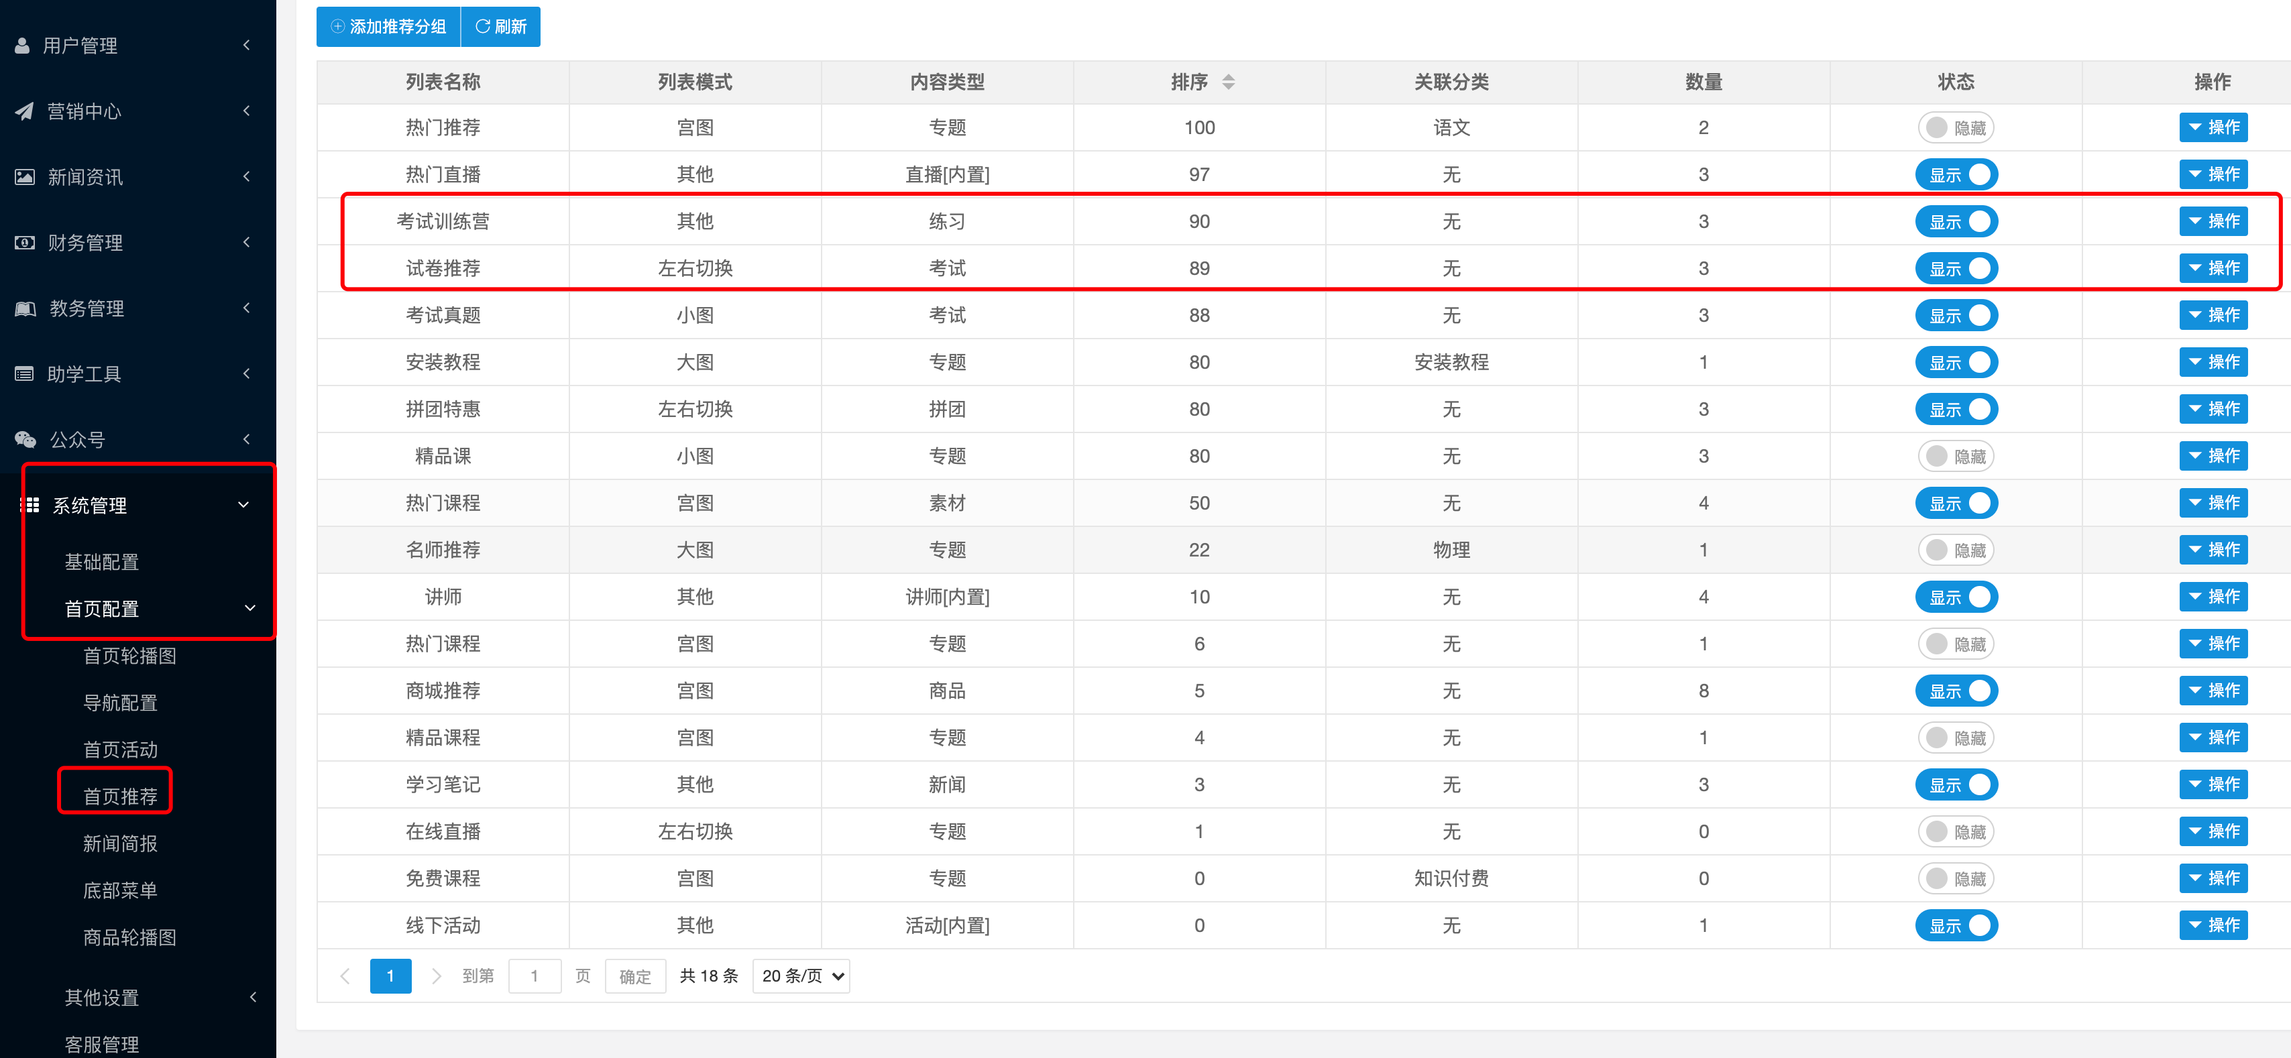Click the 知识付费 category cell
The image size is (2291, 1058).
[1451, 878]
